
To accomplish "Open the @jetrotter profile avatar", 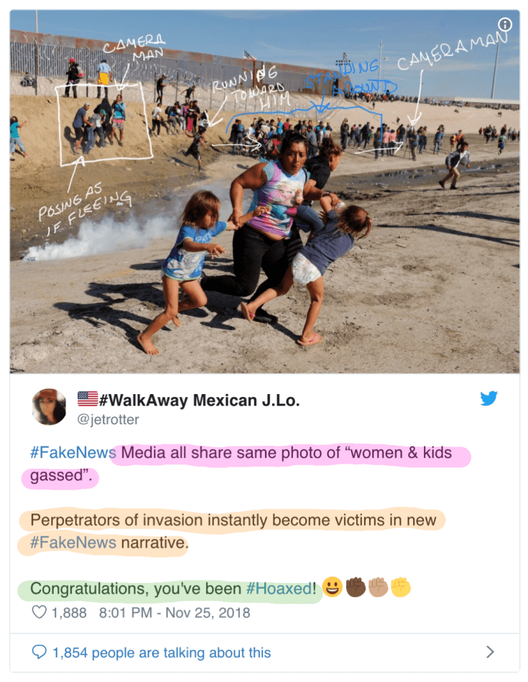I will [x=50, y=407].
